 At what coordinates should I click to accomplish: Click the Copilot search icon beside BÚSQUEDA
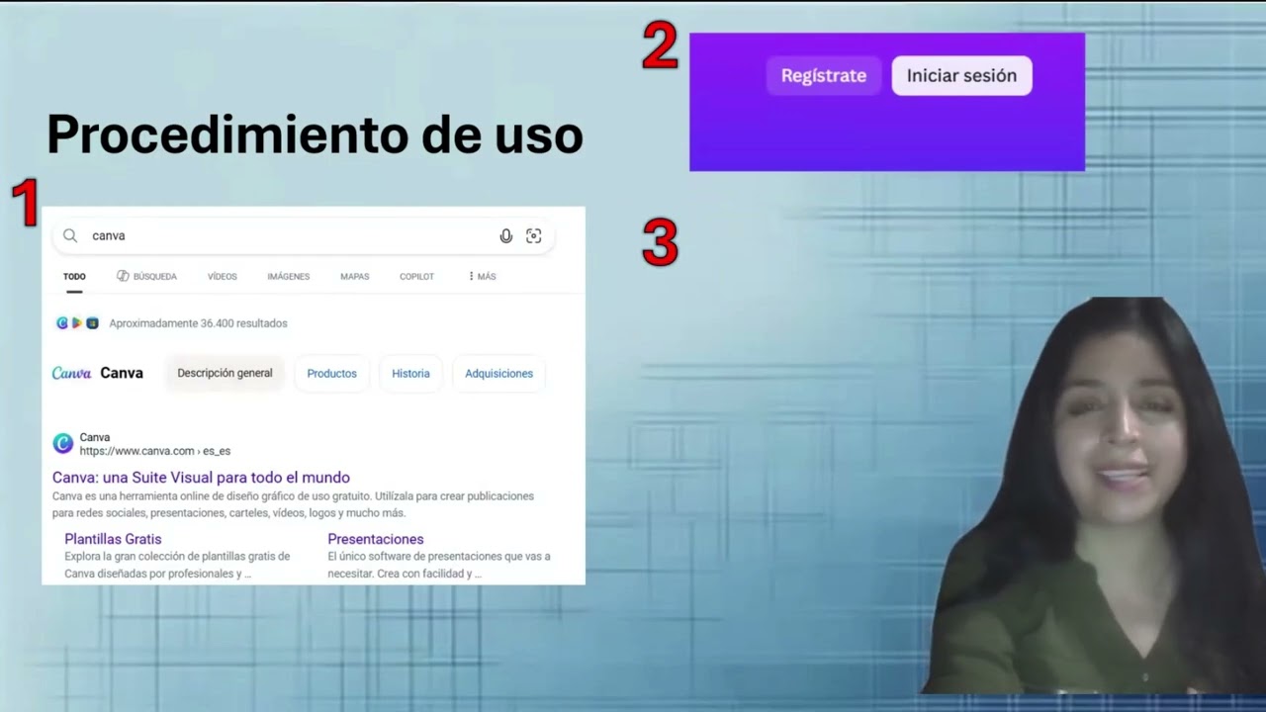point(123,276)
